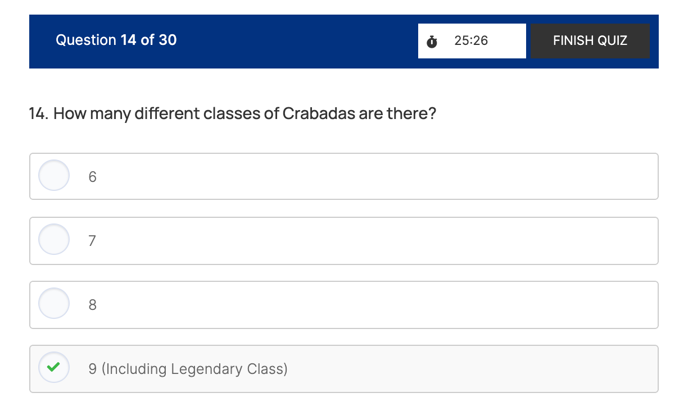Click the answer text "8"
This screenshot has width=679, height=411.
click(x=93, y=305)
